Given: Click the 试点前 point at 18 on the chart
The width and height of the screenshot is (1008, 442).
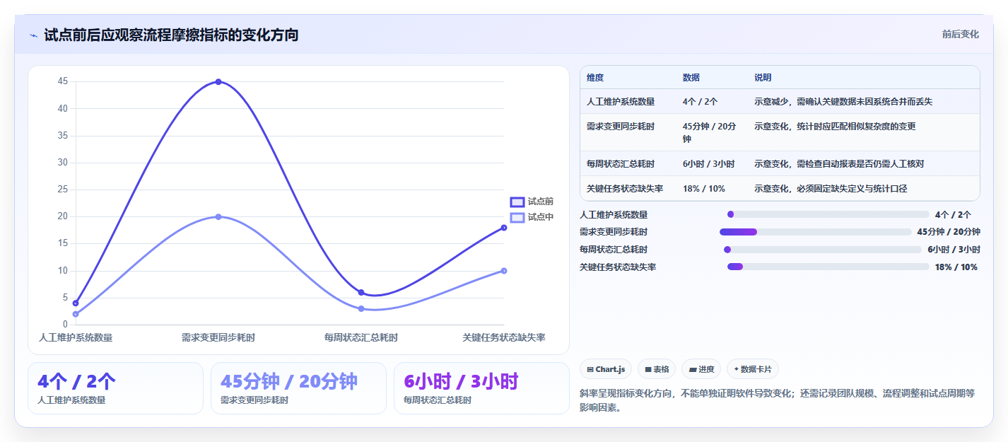Looking at the screenshot, I should coord(504,228).
